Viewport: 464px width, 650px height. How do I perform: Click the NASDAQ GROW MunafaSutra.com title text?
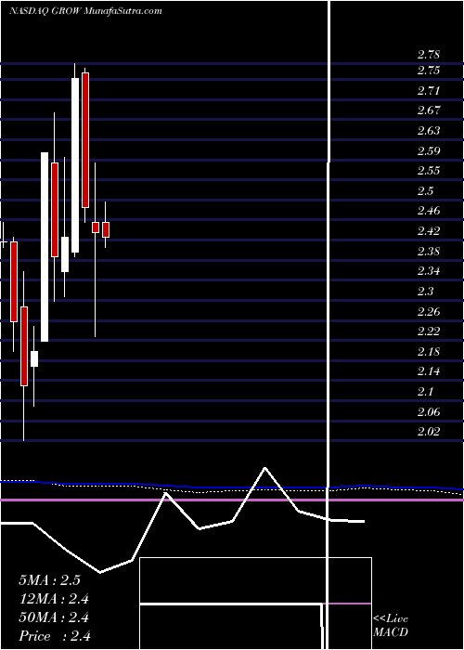85,11
